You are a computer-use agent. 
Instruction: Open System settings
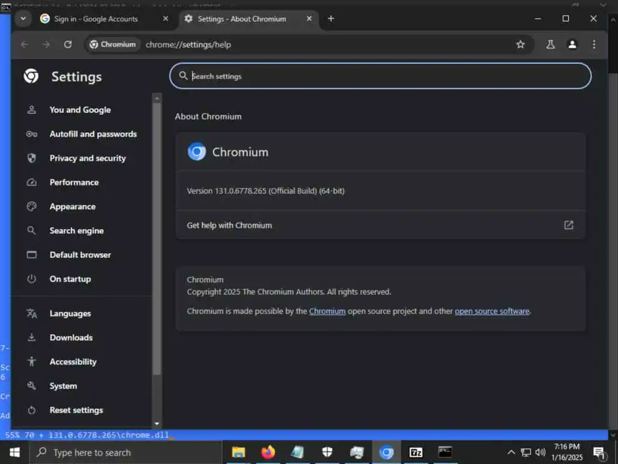point(63,386)
